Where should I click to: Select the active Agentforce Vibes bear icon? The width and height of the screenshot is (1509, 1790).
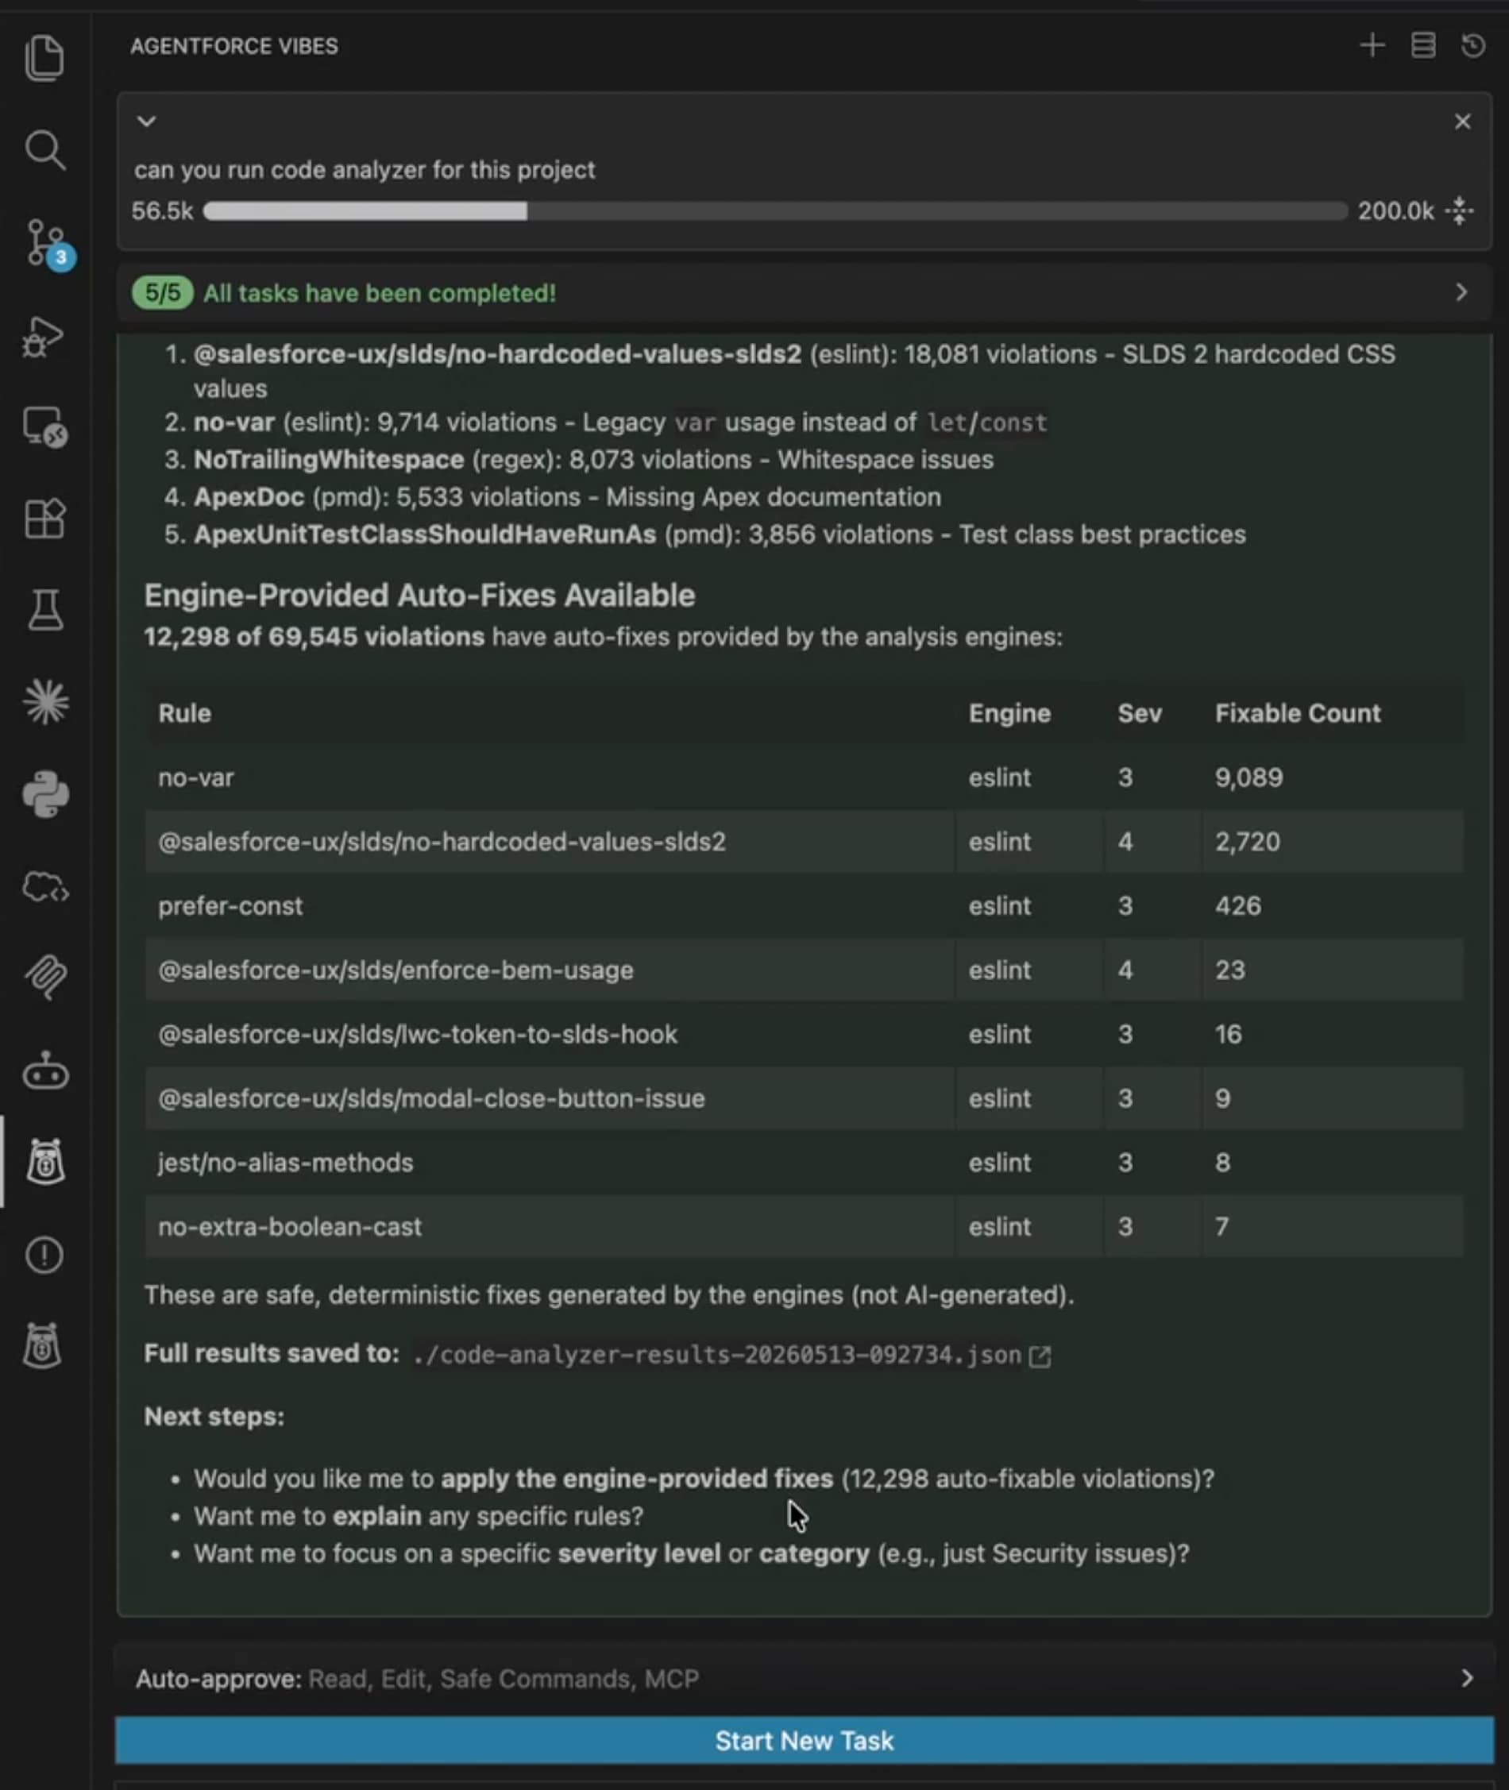pyautogui.click(x=45, y=1163)
